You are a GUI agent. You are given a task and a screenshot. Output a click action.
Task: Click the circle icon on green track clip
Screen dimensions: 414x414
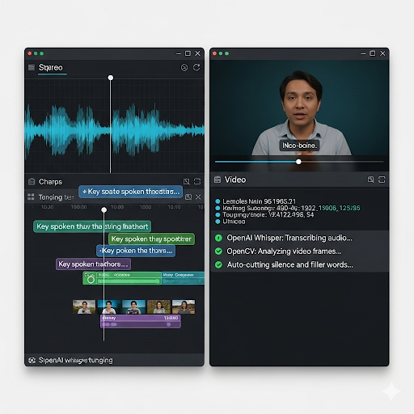coord(91,280)
